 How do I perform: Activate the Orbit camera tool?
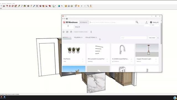[28, 6]
